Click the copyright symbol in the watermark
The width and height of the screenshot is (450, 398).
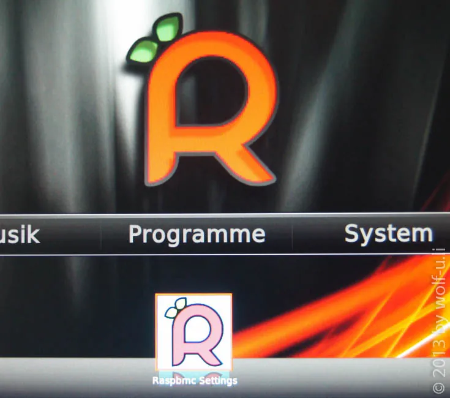(x=438, y=388)
